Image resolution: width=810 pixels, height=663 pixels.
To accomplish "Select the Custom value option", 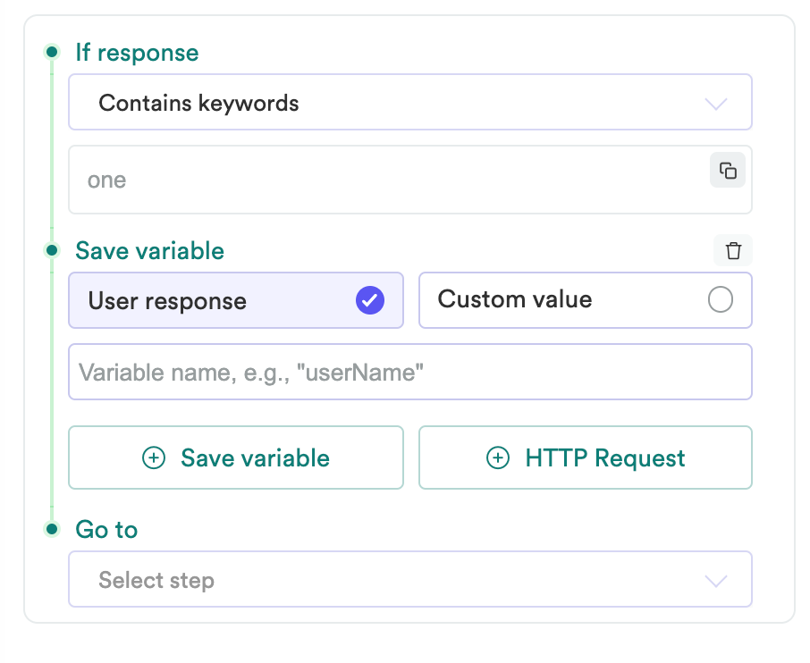I will click(586, 300).
